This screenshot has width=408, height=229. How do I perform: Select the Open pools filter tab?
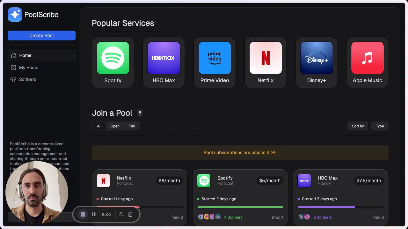tap(115, 126)
